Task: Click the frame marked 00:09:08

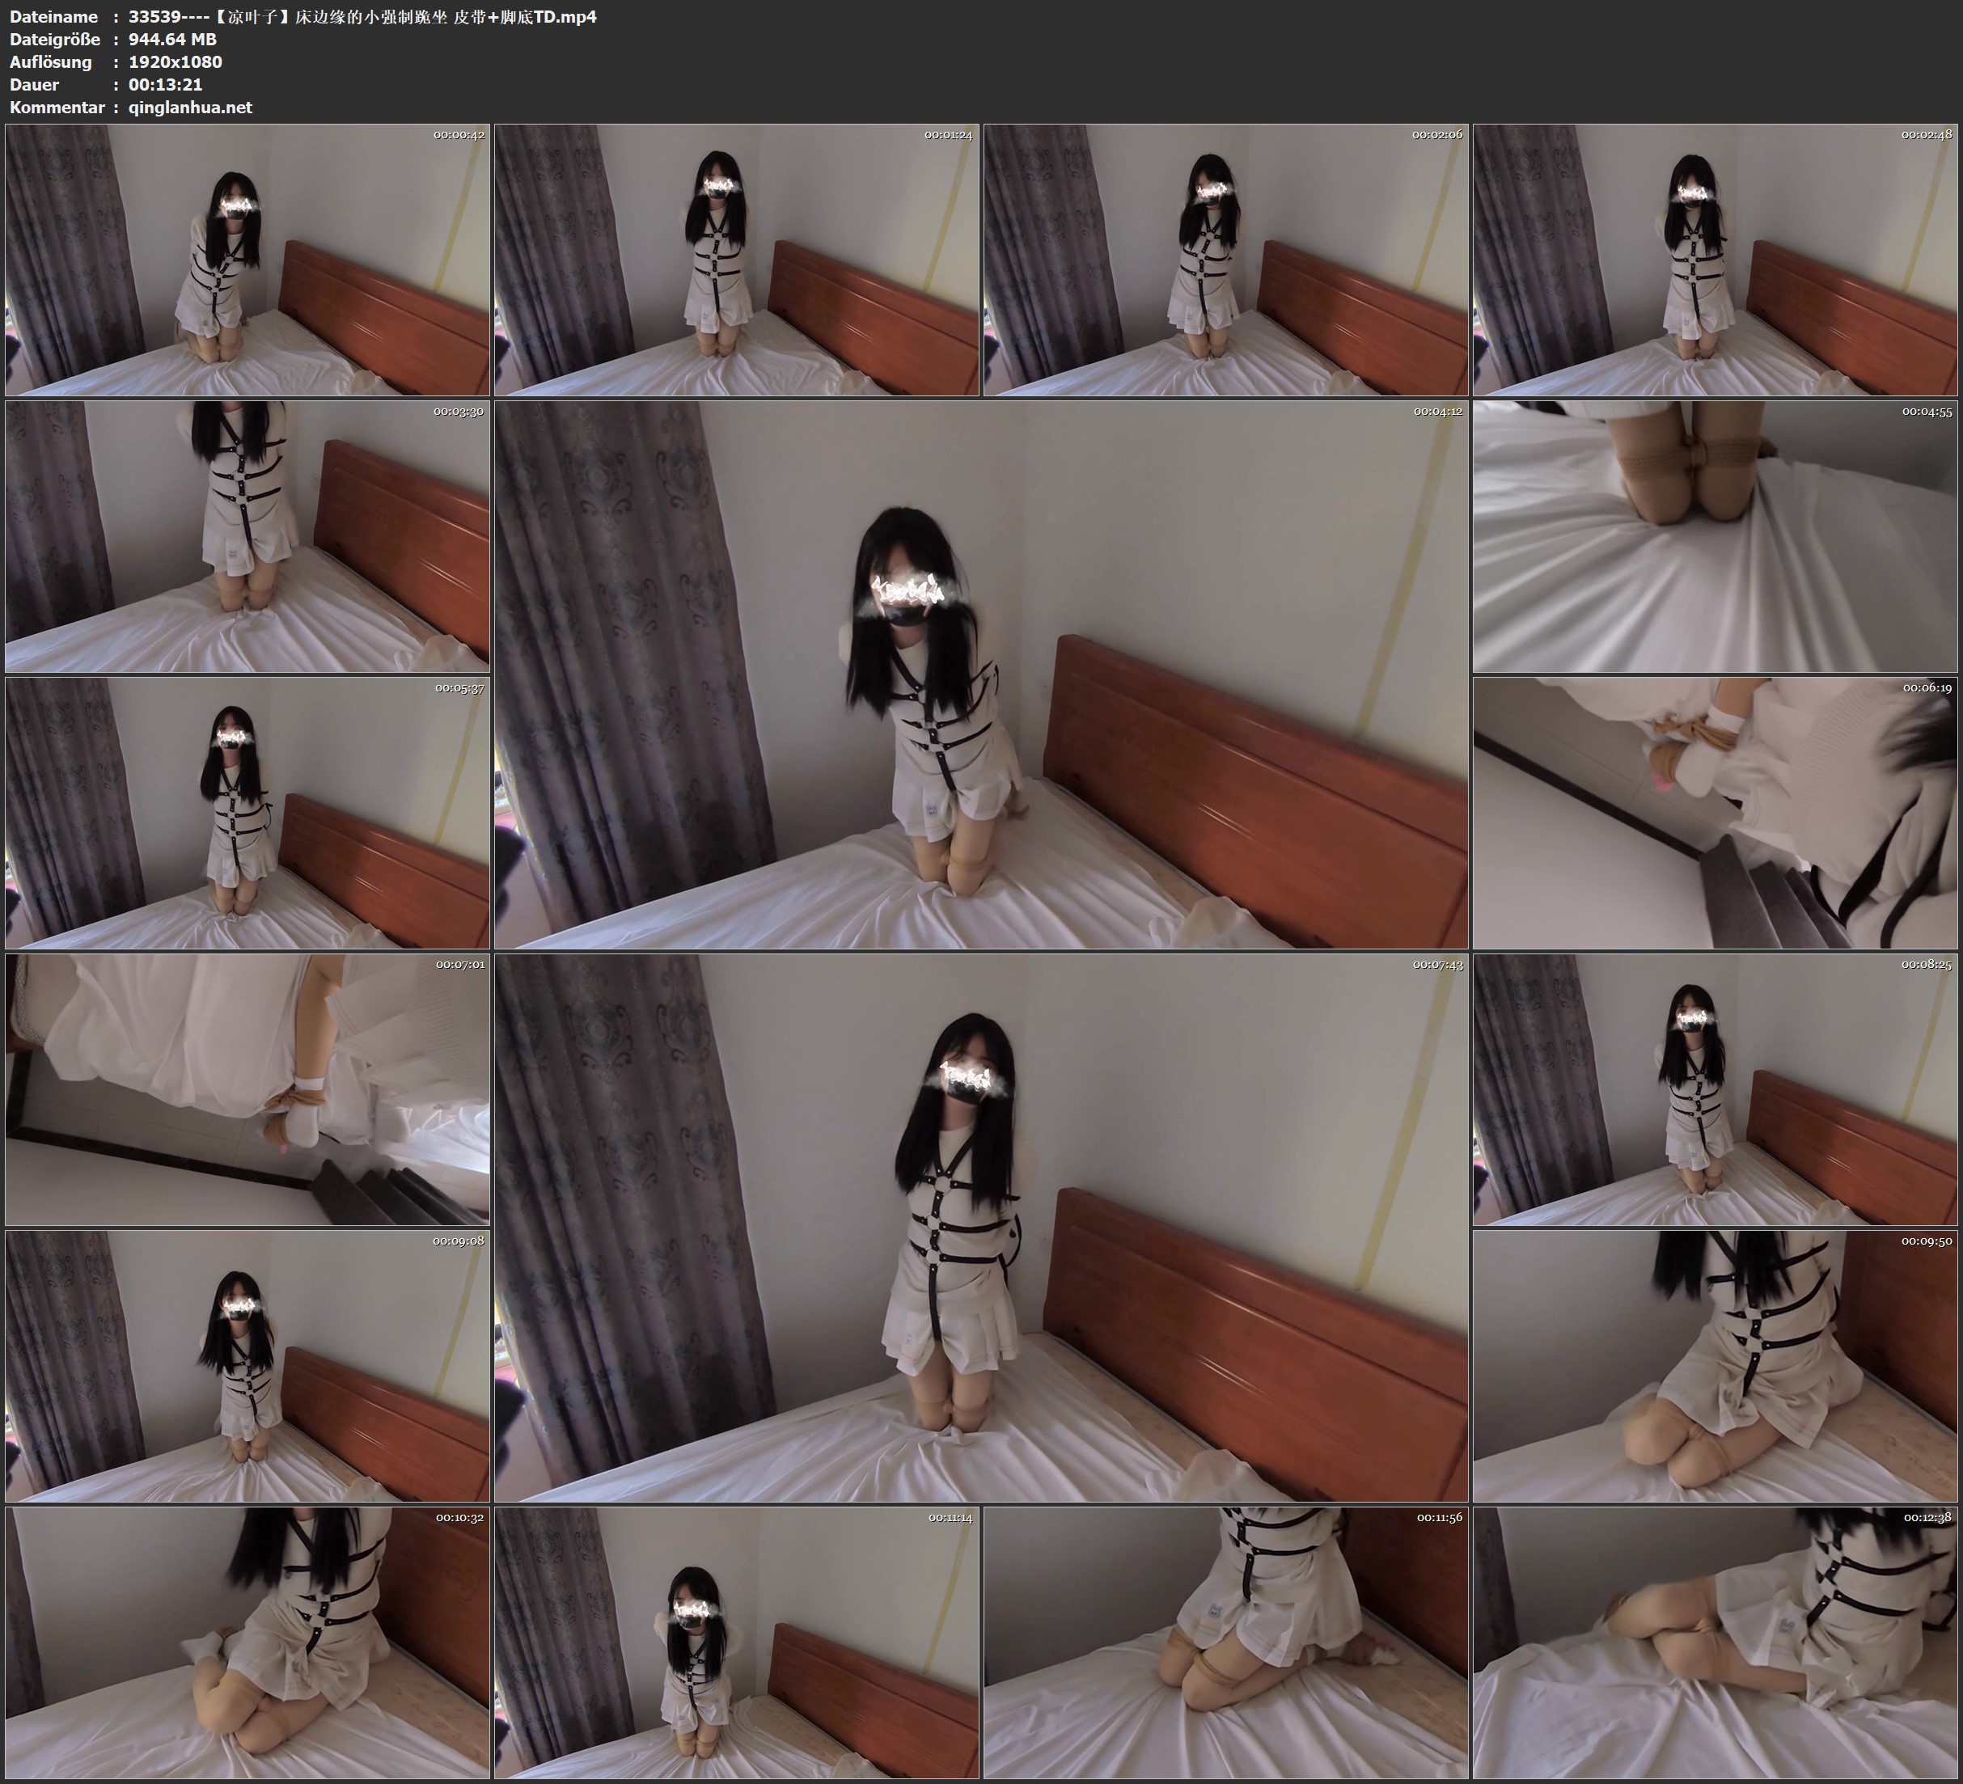Action: click(x=247, y=1365)
